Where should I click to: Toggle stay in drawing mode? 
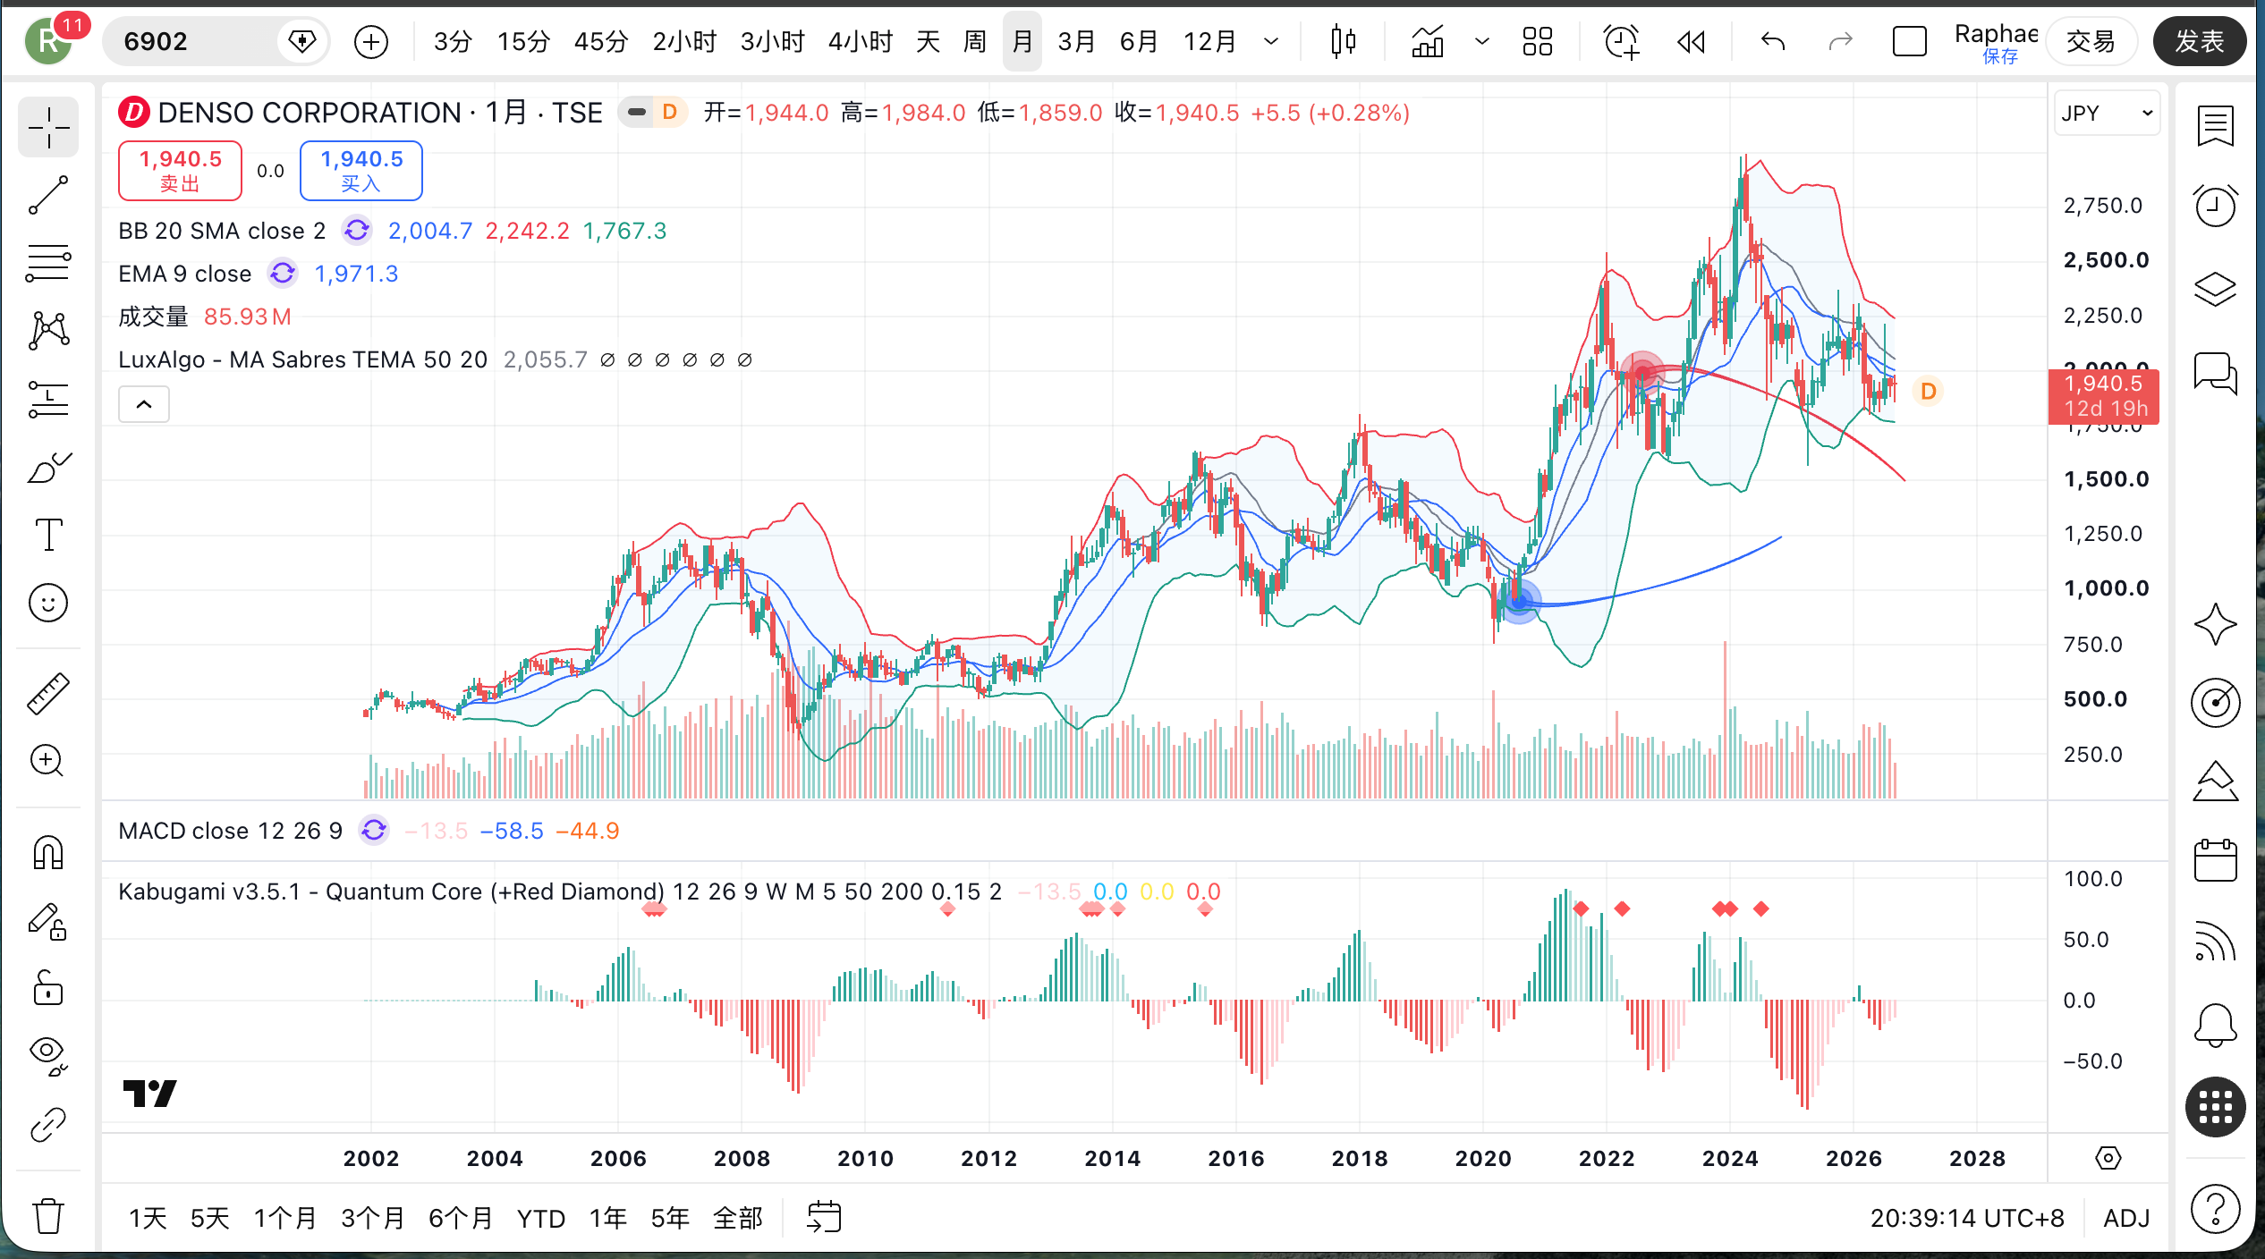(x=48, y=921)
